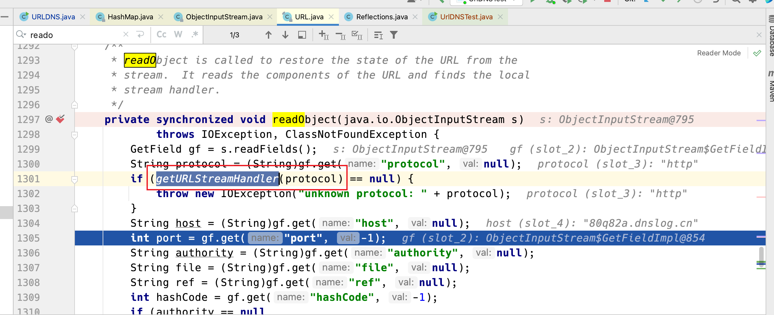Click "hashCode" variable on line 1309
The width and height of the screenshot is (774, 315).
click(x=182, y=297)
